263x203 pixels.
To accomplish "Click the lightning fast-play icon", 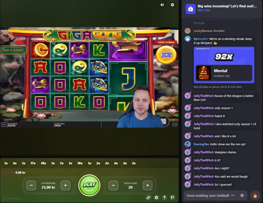I will [173, 198].
